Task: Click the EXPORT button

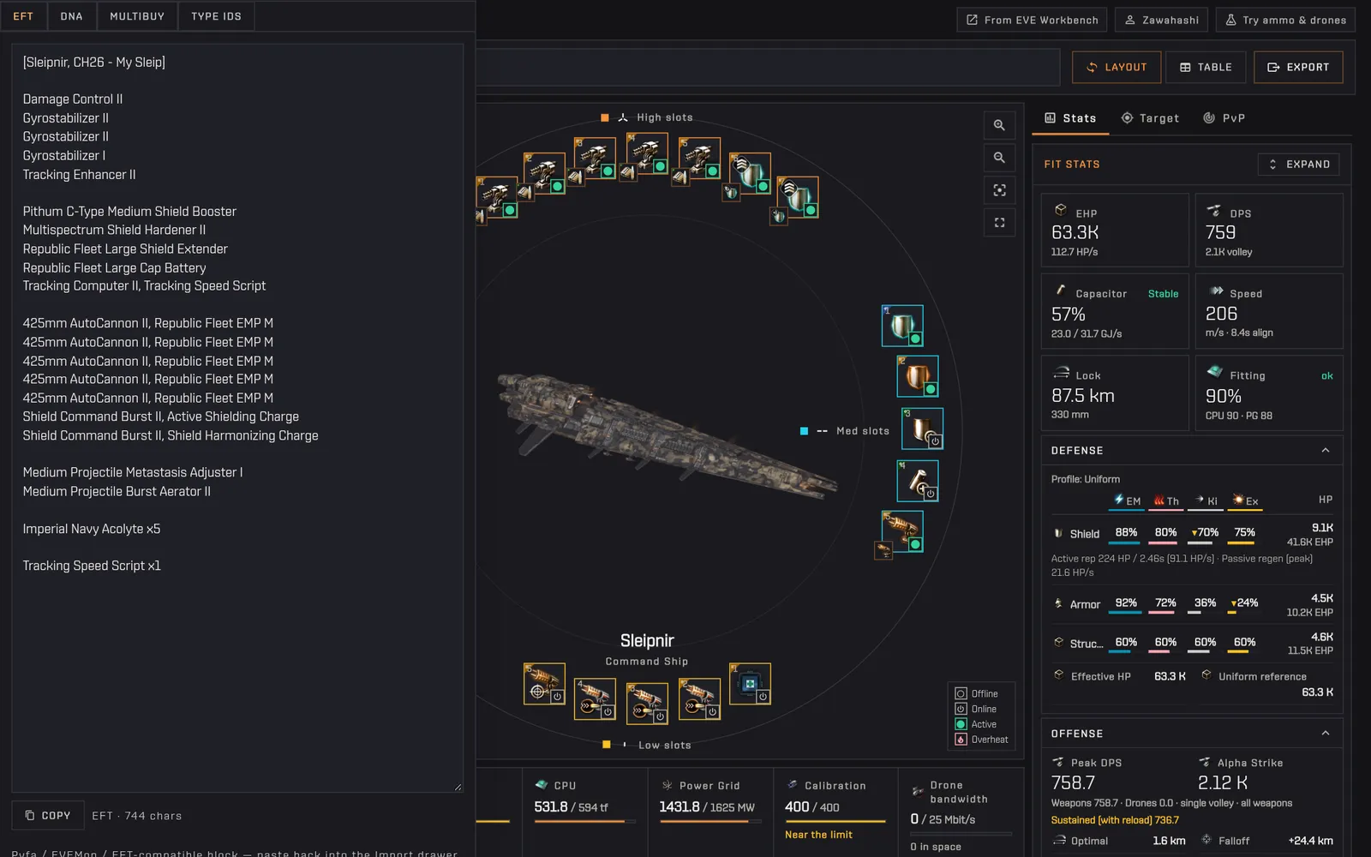Action: (1298, 67)
